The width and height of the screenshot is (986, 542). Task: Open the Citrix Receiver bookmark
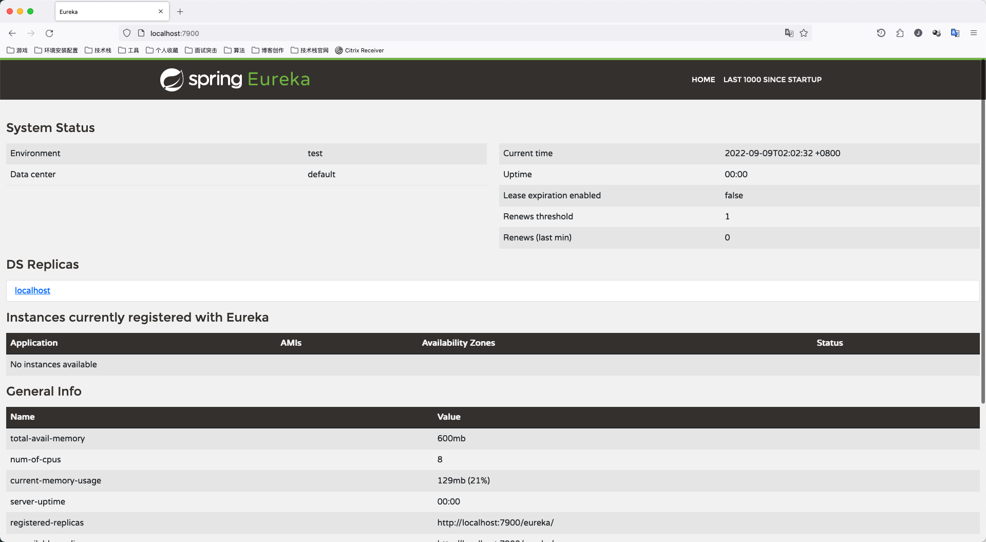[x=359, y=50]
